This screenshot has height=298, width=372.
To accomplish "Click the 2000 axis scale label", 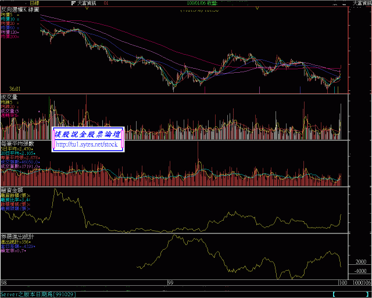I will [361, 262].
